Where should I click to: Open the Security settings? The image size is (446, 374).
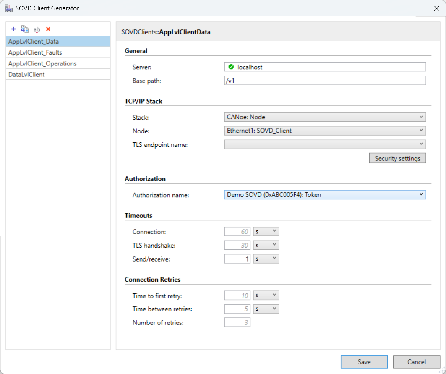(x=397, y=158)
